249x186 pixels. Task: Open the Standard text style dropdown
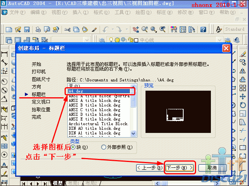(x=236, y=29)
